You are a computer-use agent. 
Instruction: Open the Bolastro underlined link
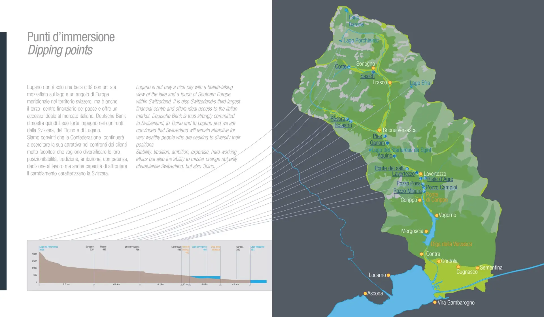tap(343, 125)
